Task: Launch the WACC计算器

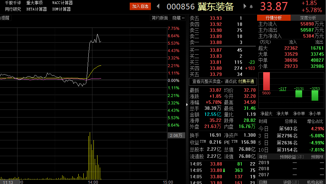Action: pyautogui.click(x=63, y=3)
